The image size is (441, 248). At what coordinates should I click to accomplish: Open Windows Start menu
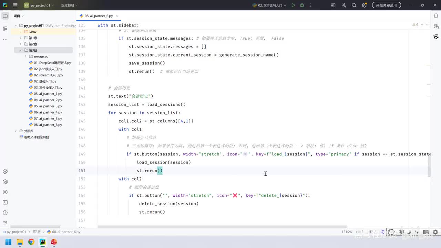pyautogui.click(x=8, y=242)
